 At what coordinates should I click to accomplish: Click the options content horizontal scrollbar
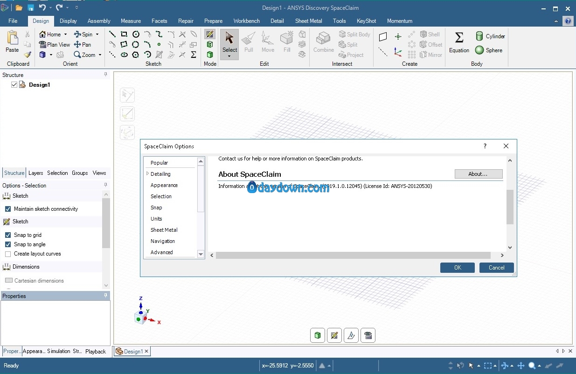(x=353, y=255)
